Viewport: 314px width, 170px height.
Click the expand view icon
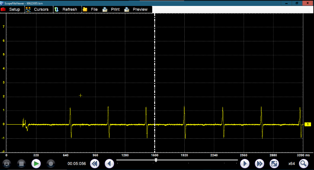[x=274, y=163]
